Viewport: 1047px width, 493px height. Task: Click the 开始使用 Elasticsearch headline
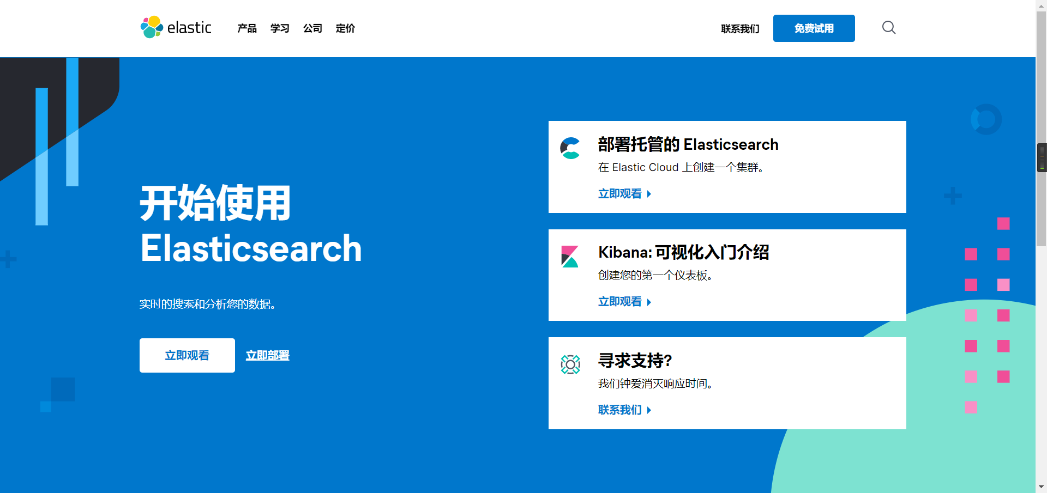(x=251, y=225)
